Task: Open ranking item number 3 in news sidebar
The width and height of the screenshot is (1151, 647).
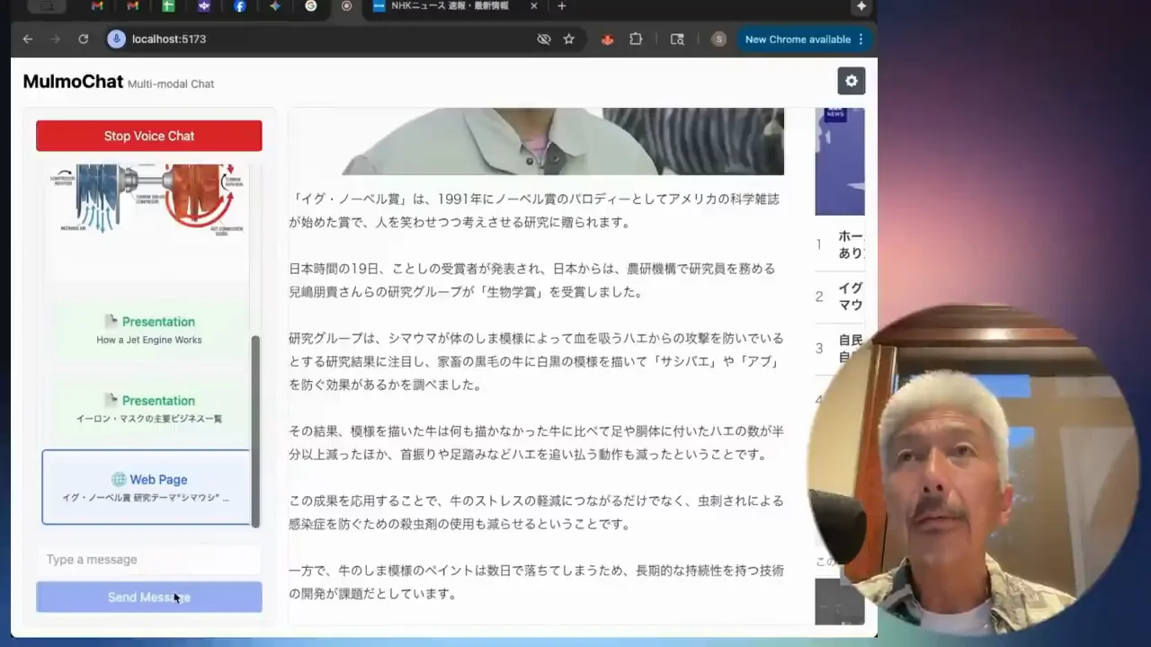Action: tap(840, 349)
